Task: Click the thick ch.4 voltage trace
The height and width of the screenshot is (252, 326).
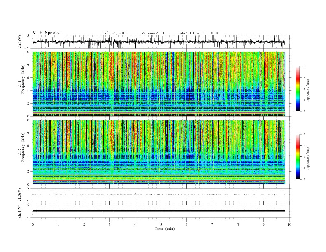Action: click(158, 211)
